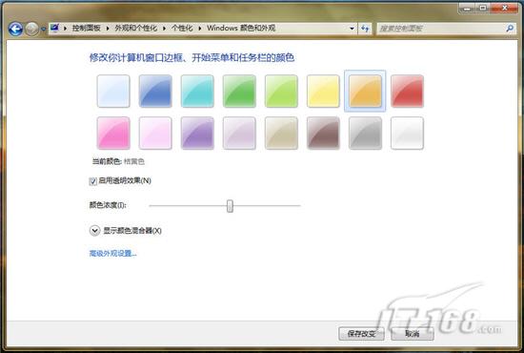Choose the teal cyan color swatch
Image resolution: width=524 pixels, height=353 pixels.
(197, 91)
